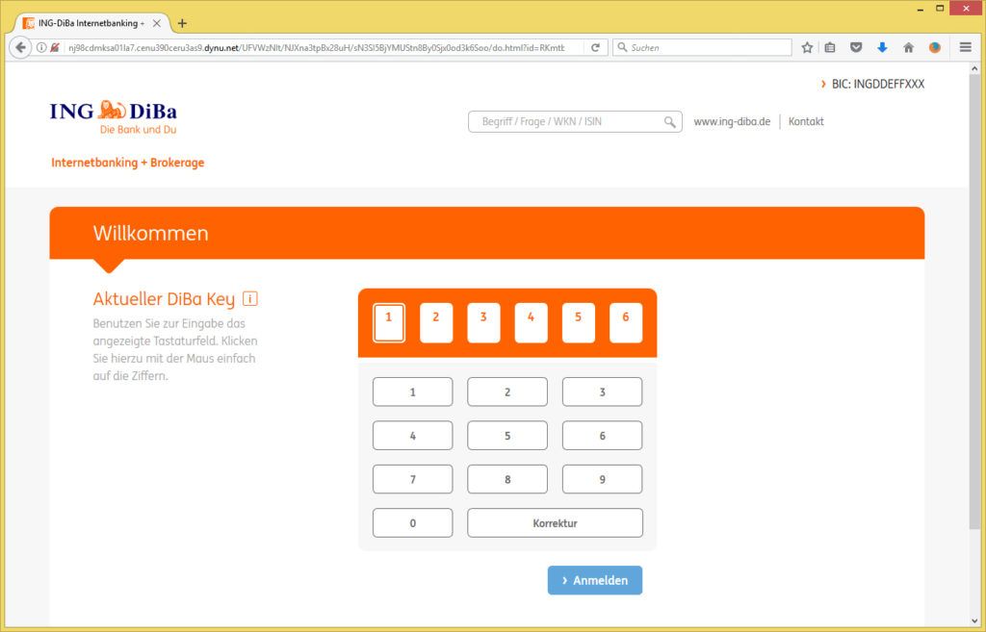Click the Die Bank und Du slogan
The width and height of the screenshot is (986, 632).
pos(139,130)
